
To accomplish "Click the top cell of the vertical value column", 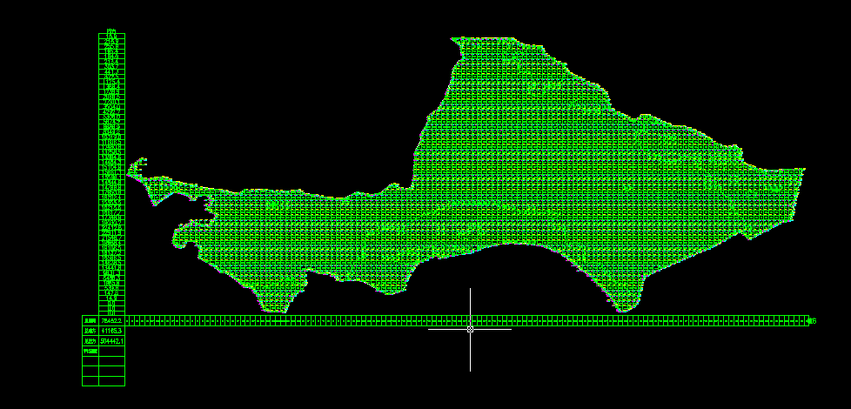I will (111, 37).
